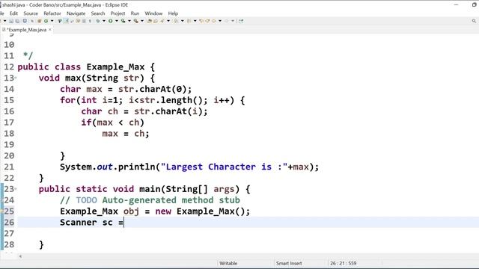This screenshot has height=269, width=479.
Task: Click the Smart Insert status bar entry
Action: click(289, 263)
